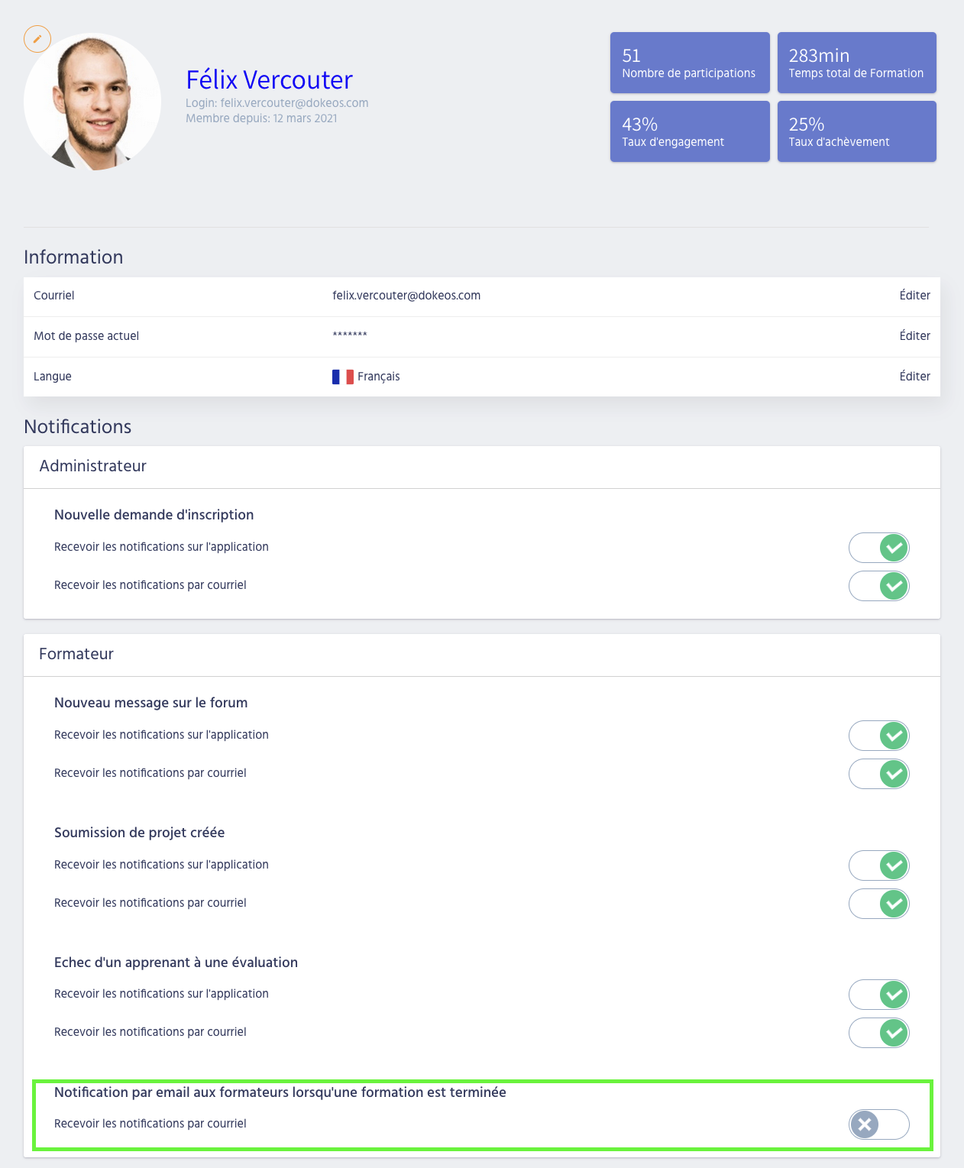Image resolution: width=964 pixels, height=1168 pixels.
Task: Click the Félix Vercouter name heading
Action: coord(269,79)
